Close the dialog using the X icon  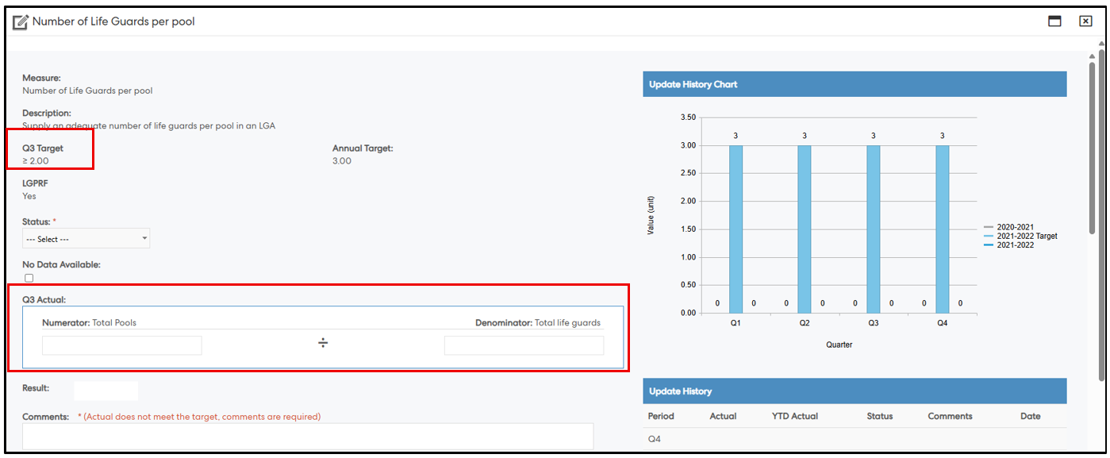(x=1085, y=21)
